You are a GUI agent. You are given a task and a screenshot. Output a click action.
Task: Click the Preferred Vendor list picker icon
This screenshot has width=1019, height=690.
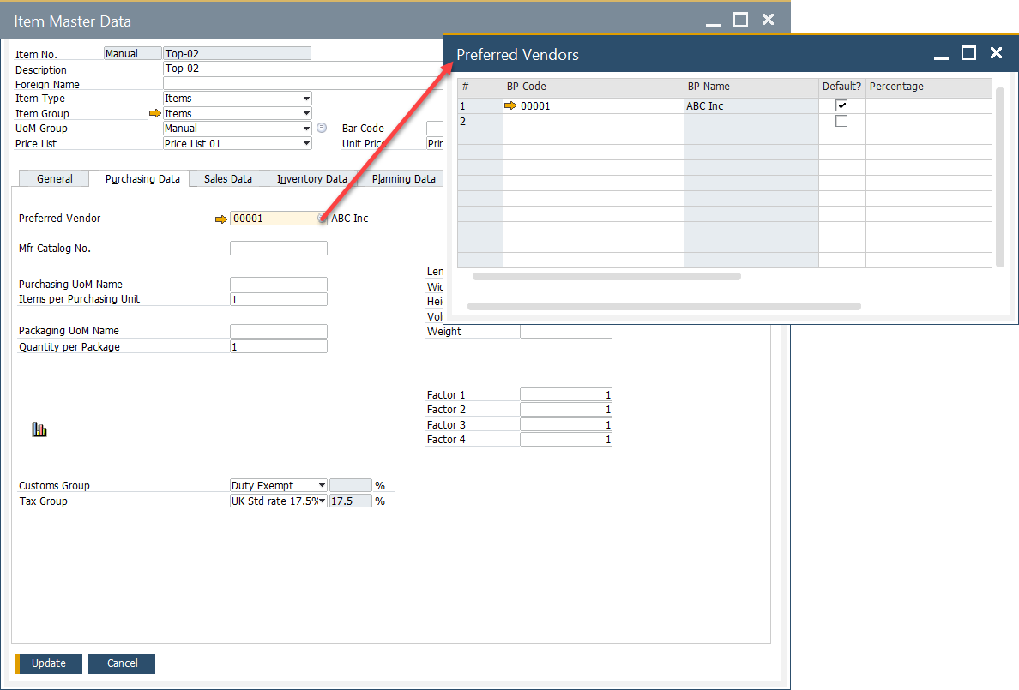322,219
